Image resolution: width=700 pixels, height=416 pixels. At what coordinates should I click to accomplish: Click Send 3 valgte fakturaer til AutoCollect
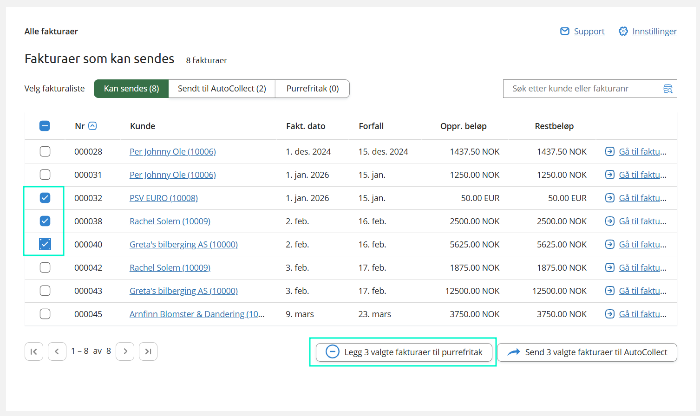point(587,352)
